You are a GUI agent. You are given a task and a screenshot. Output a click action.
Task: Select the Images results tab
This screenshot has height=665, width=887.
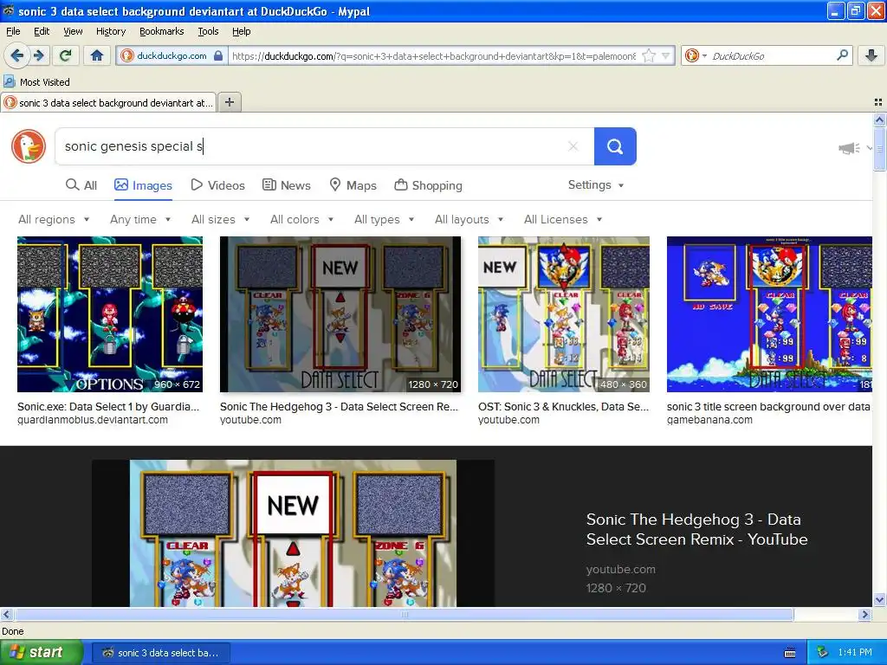(x=143, y=185)
